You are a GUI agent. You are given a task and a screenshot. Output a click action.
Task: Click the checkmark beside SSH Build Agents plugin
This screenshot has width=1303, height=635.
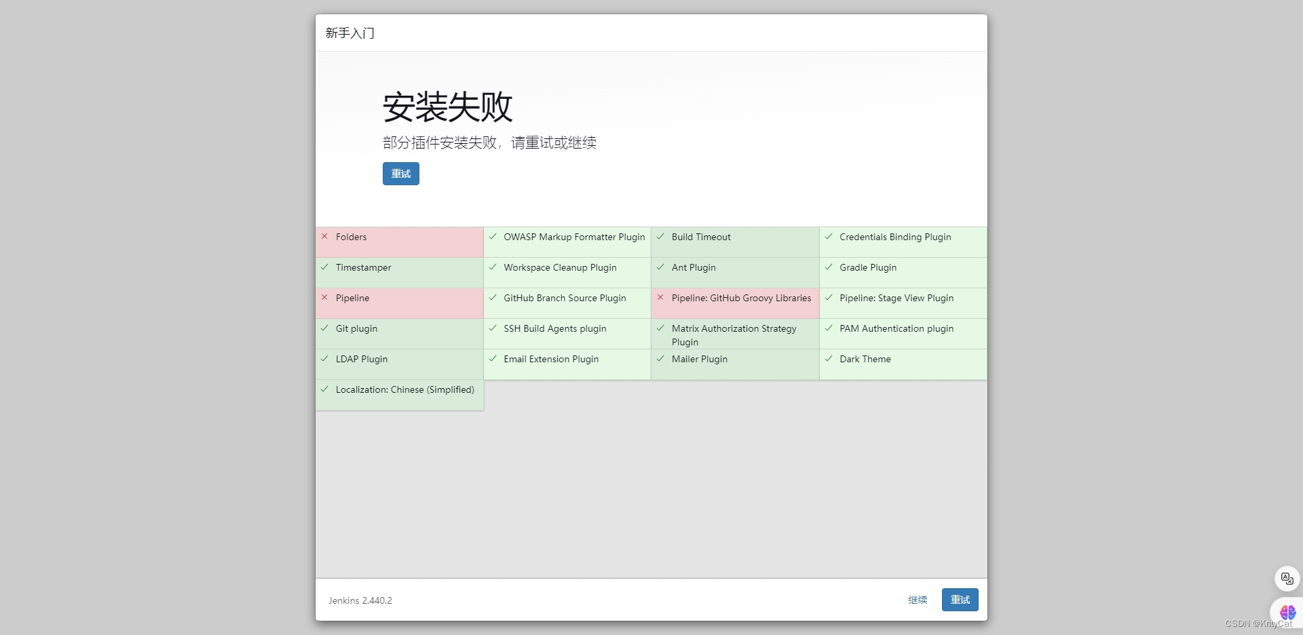pyautogui.click(x=493, y=328)
